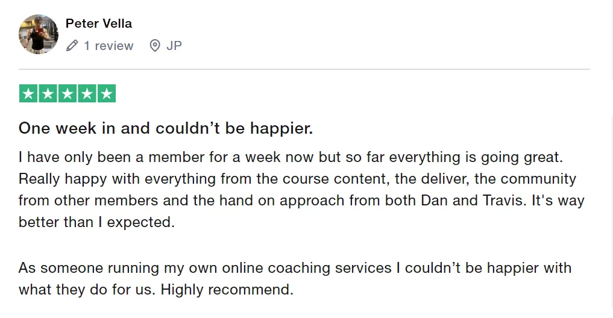Image resolution: width=613 pixels, height=318 pixels.
Task: Click the first green rating star
Action: pos(28,93)
